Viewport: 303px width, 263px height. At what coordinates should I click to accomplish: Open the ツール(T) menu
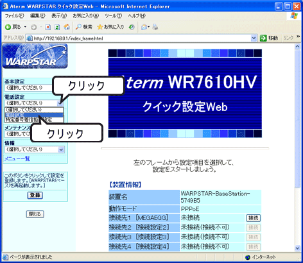pos(114,16)
